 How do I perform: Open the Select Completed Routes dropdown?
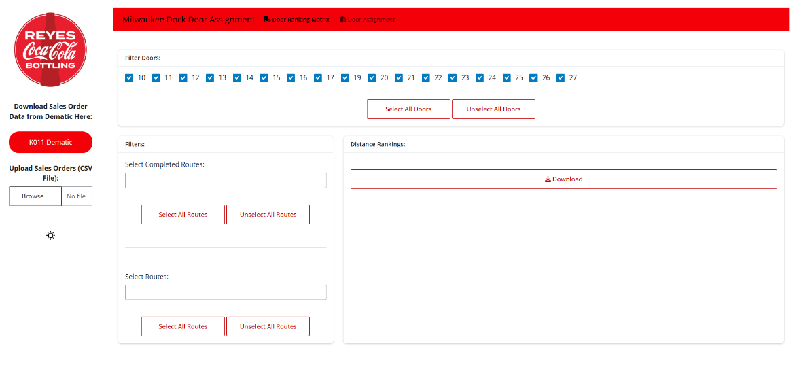pos(226,180)
